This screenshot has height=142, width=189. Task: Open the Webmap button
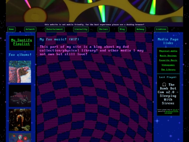tap(140, 29)
